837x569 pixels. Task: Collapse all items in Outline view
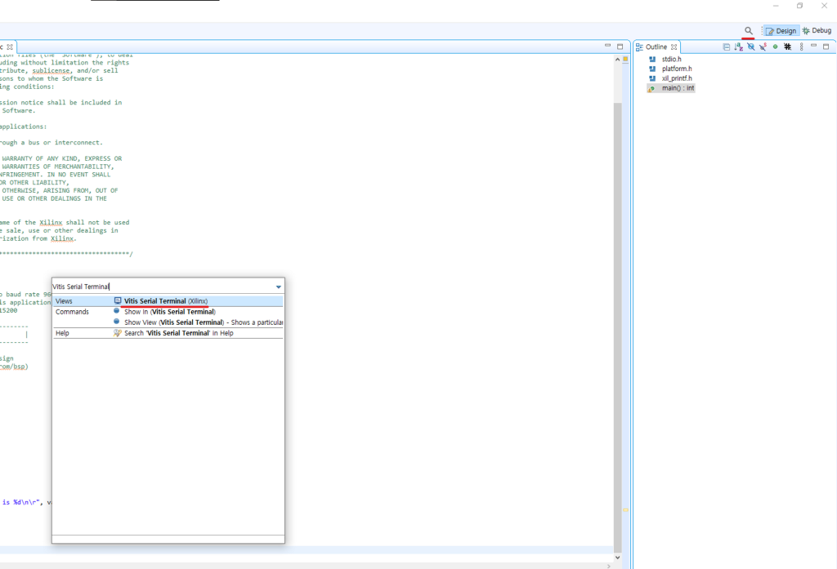[x=726, y=47]
